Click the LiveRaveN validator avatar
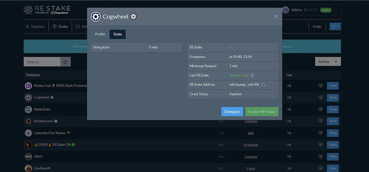The image size is (369, 172). coord(28,168)
